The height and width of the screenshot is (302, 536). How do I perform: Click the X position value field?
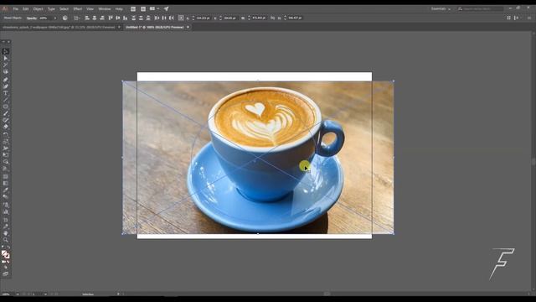tap(203, 18)
